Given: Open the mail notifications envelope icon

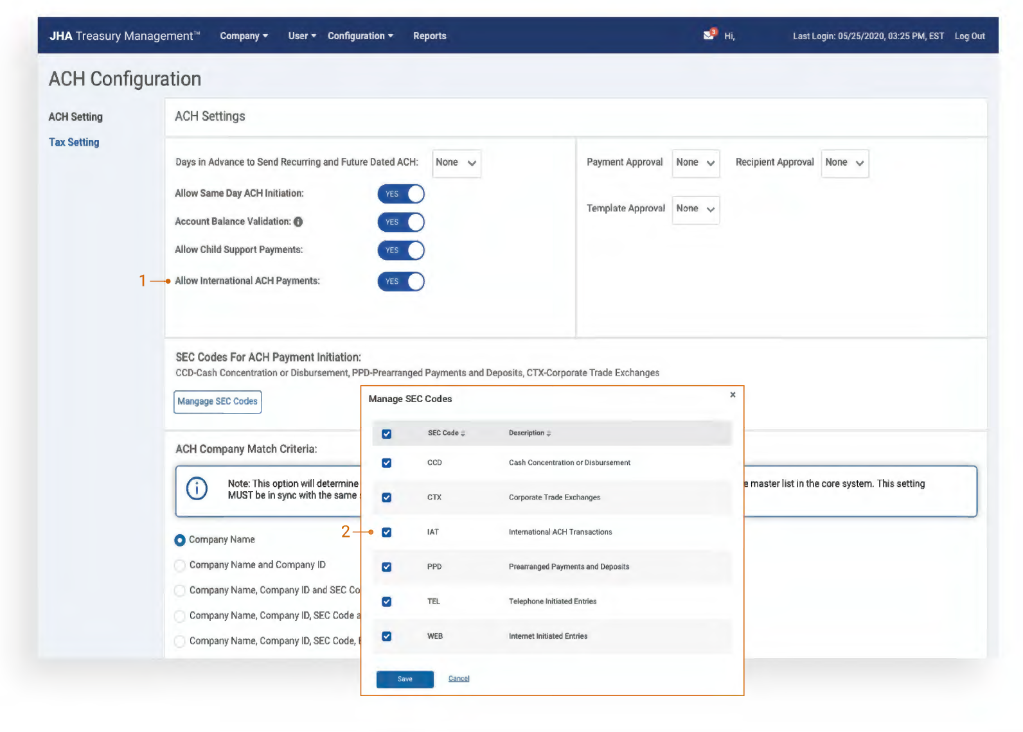Looking at the screenshot, I should [708, 35].
